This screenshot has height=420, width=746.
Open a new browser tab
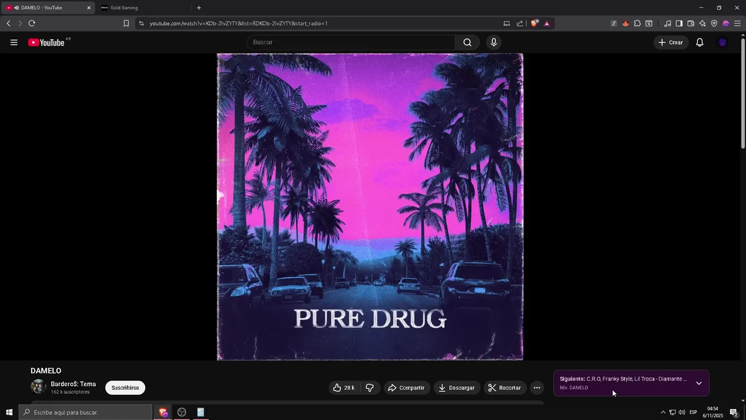199,8
